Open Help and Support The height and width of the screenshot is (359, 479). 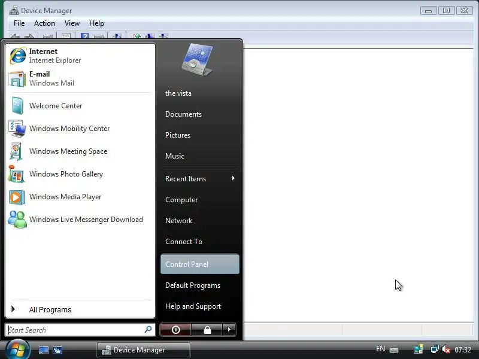[200, 306]
